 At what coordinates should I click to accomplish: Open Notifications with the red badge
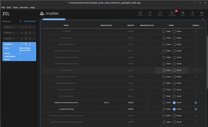pos(172,13)
